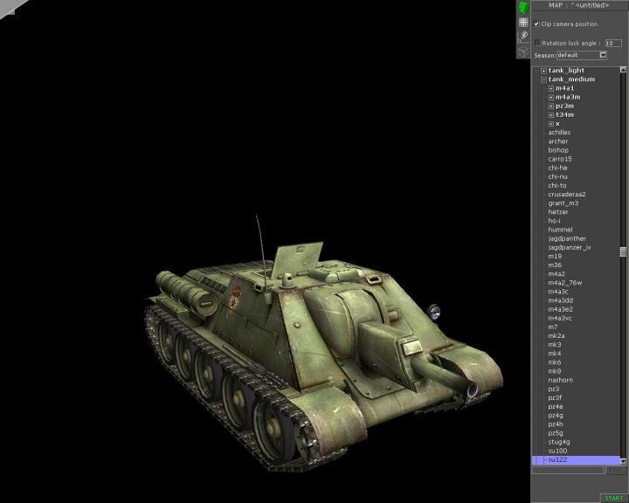This screenshot has width=629, height=503.
Task: Toggle Clip camera position checkbox
Action: (536, 24)
